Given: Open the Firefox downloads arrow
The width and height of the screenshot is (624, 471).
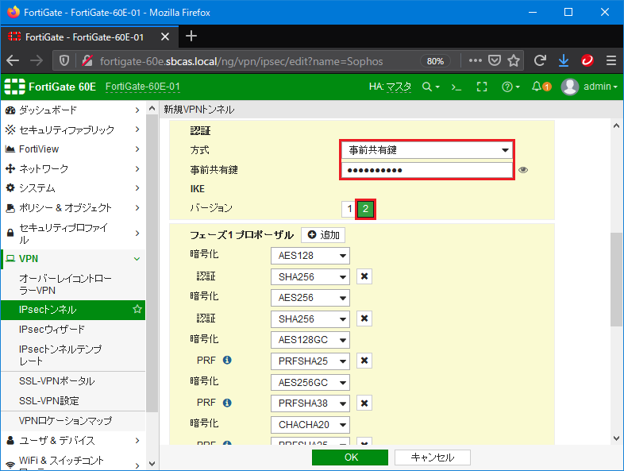Looking at the screenshot, I should click(x=564, y=60).
